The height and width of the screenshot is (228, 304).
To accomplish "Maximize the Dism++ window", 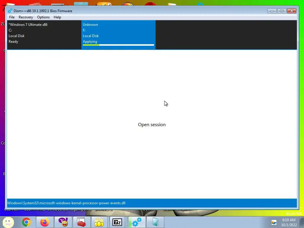I will pos(282,11).
